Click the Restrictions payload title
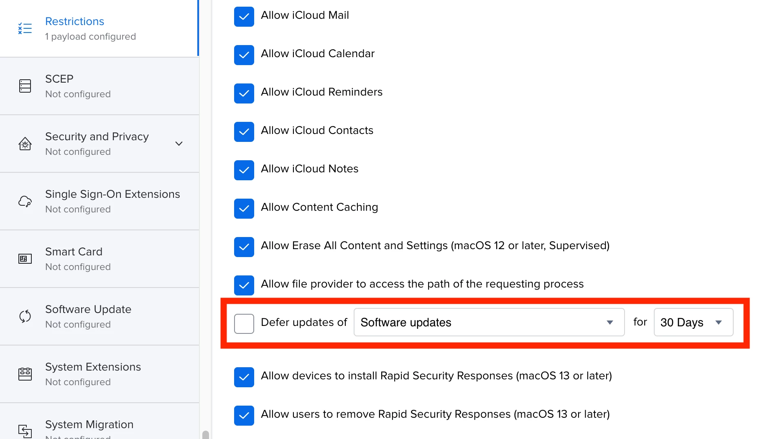 (x=74, y=21)
